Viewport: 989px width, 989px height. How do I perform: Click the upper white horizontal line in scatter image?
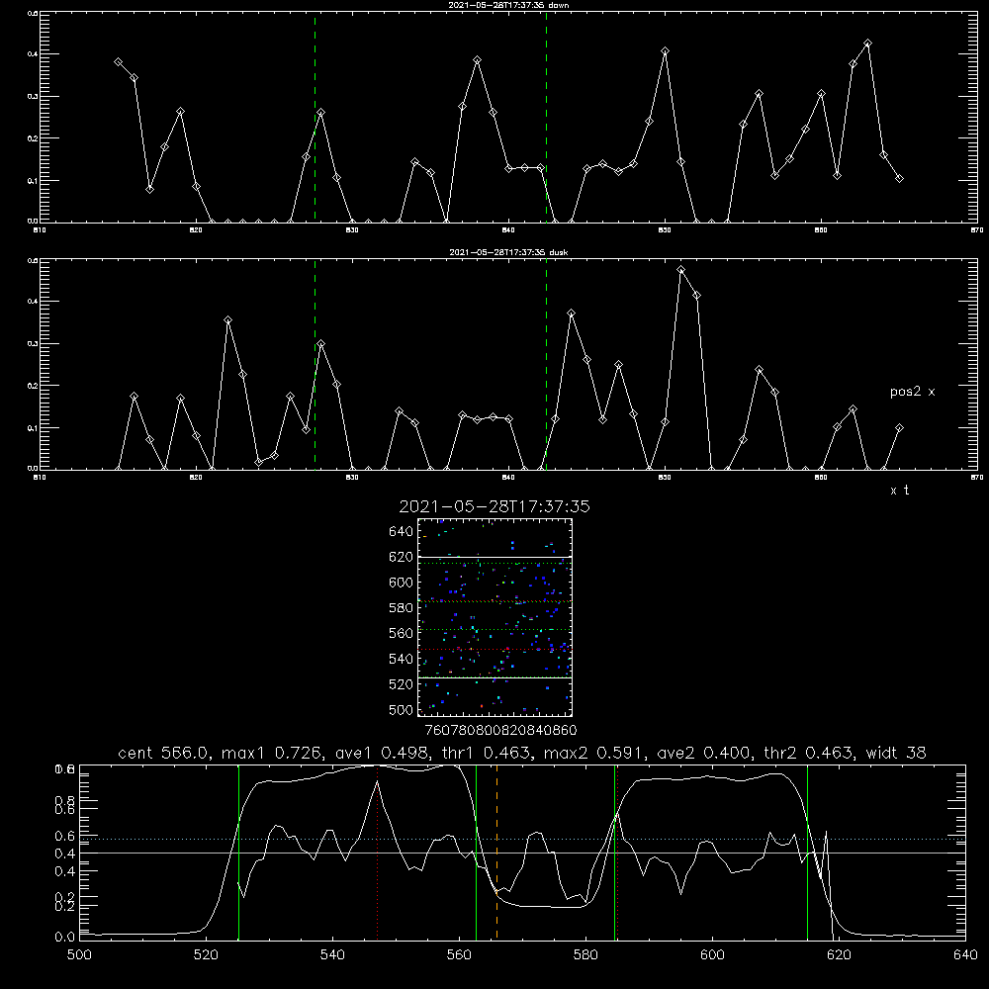(x=494, y=557)
